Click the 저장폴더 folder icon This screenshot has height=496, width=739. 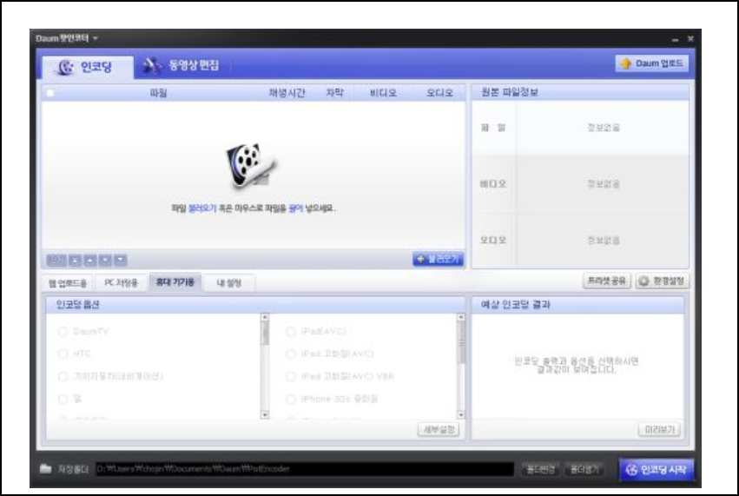[x=45, y=469]
